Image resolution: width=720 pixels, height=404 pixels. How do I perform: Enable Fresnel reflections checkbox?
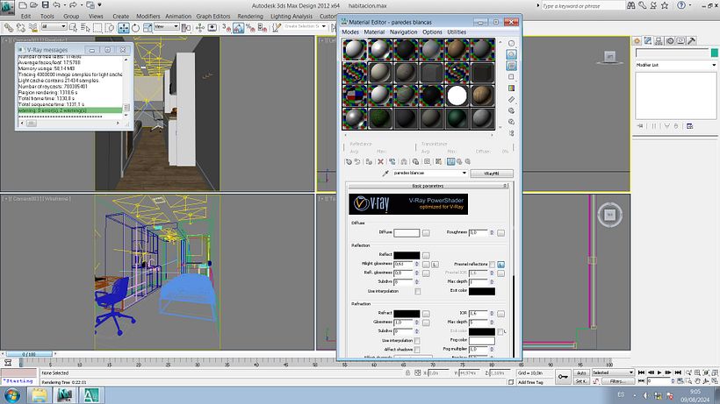[493, 265]
